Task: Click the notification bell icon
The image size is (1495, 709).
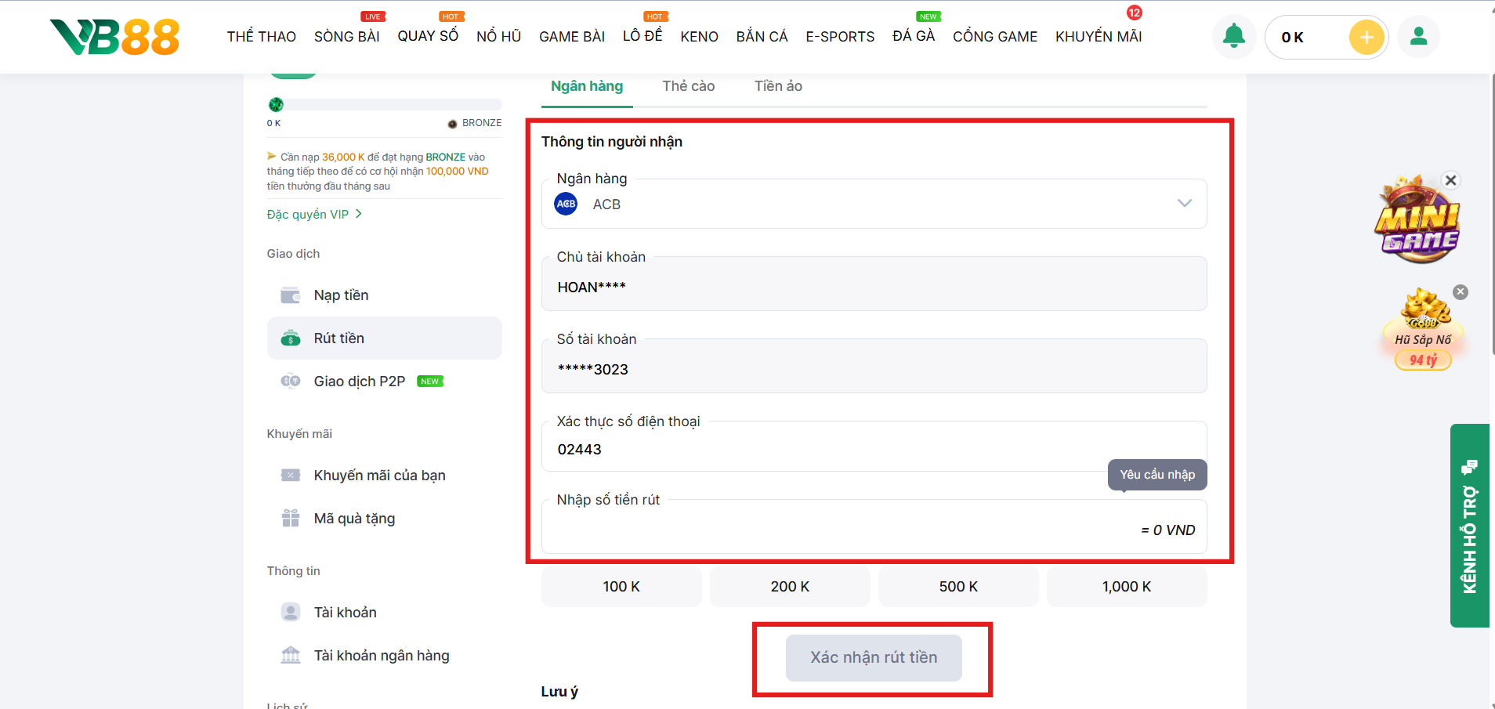Action: point(1233,37)
